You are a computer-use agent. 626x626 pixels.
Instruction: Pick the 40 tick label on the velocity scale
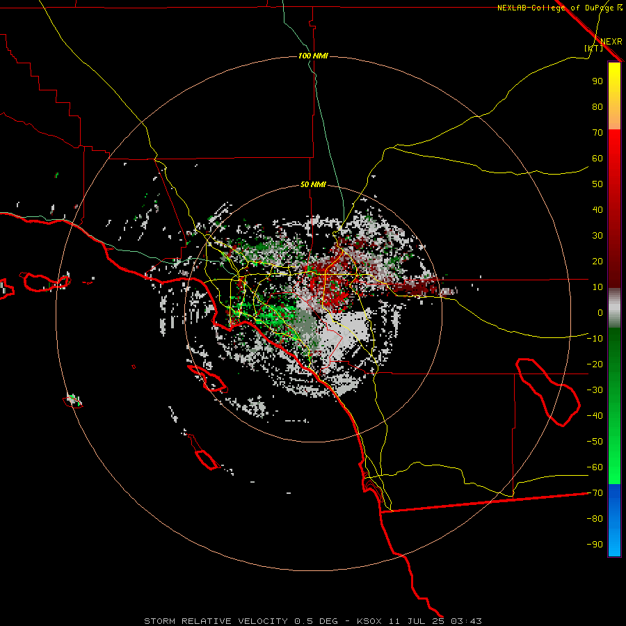597,210
